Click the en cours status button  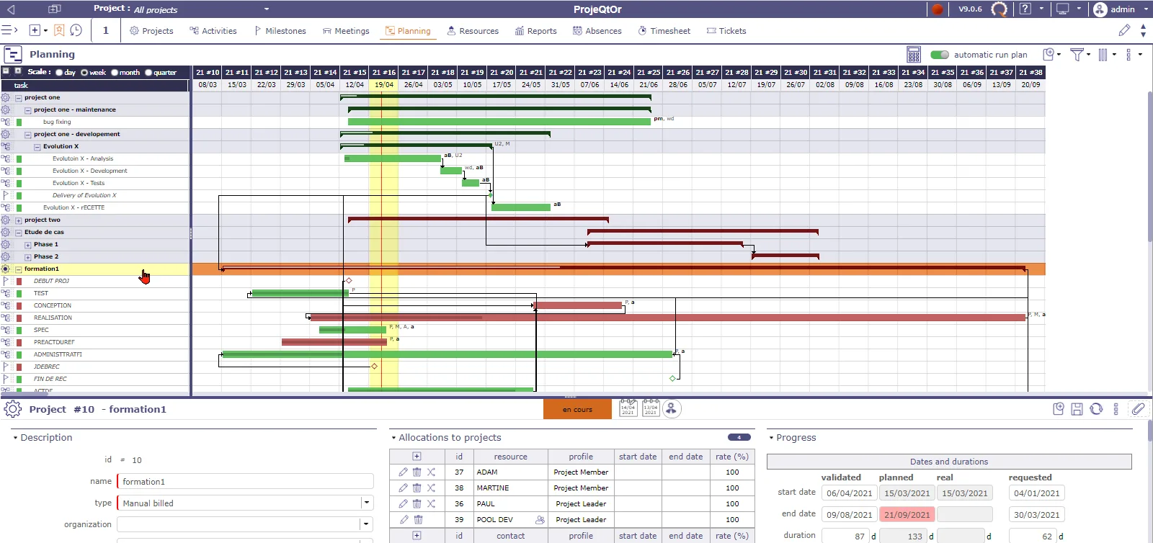click(577, 409)
